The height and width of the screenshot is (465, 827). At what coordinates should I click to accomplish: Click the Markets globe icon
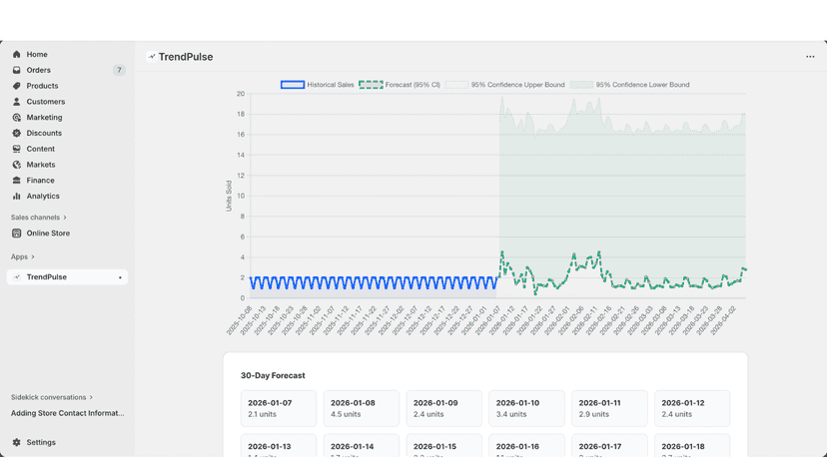(x=16, y=165)
